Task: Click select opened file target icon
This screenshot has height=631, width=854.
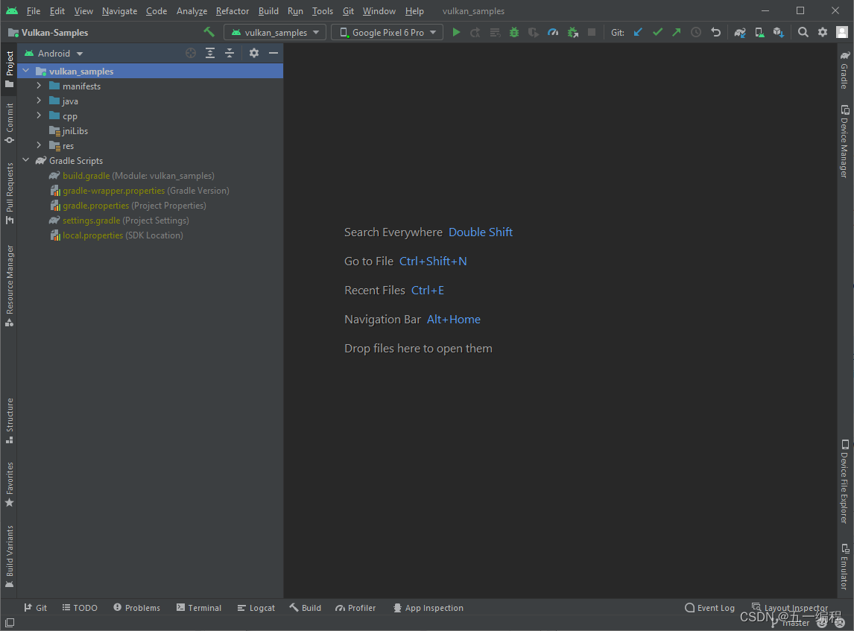Action: [x=191, y=53]
